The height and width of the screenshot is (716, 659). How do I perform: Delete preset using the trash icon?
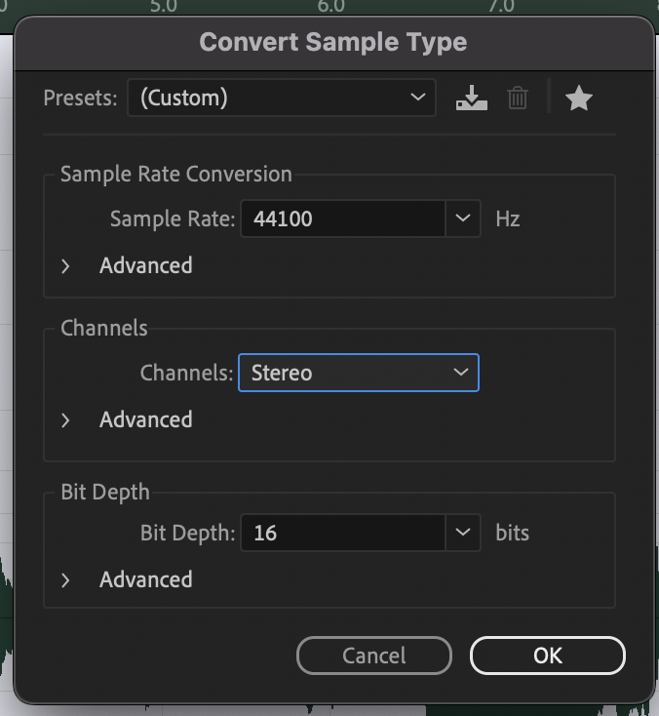point(518,98)
